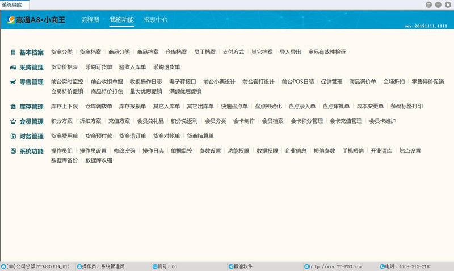Switch to the 报表中心 tab
The height and width of the screenshot is (271, 454).
pos(155,20)
